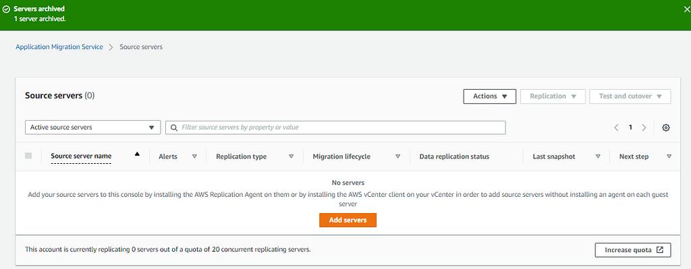Click the orange Add servers button
The image size is (691, 269).
coord(348,220)
